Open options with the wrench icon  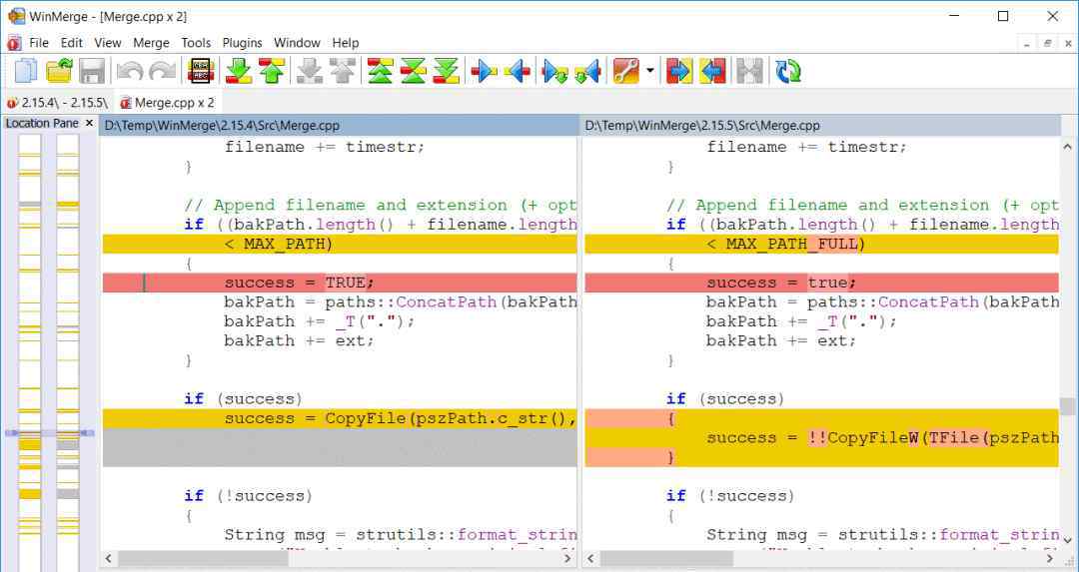click(x=626, y=72)
